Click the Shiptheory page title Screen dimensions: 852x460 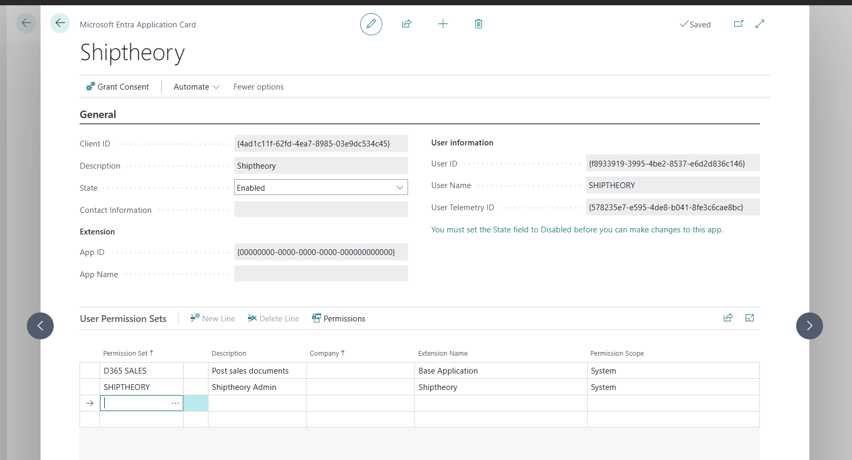coord(133,52)
